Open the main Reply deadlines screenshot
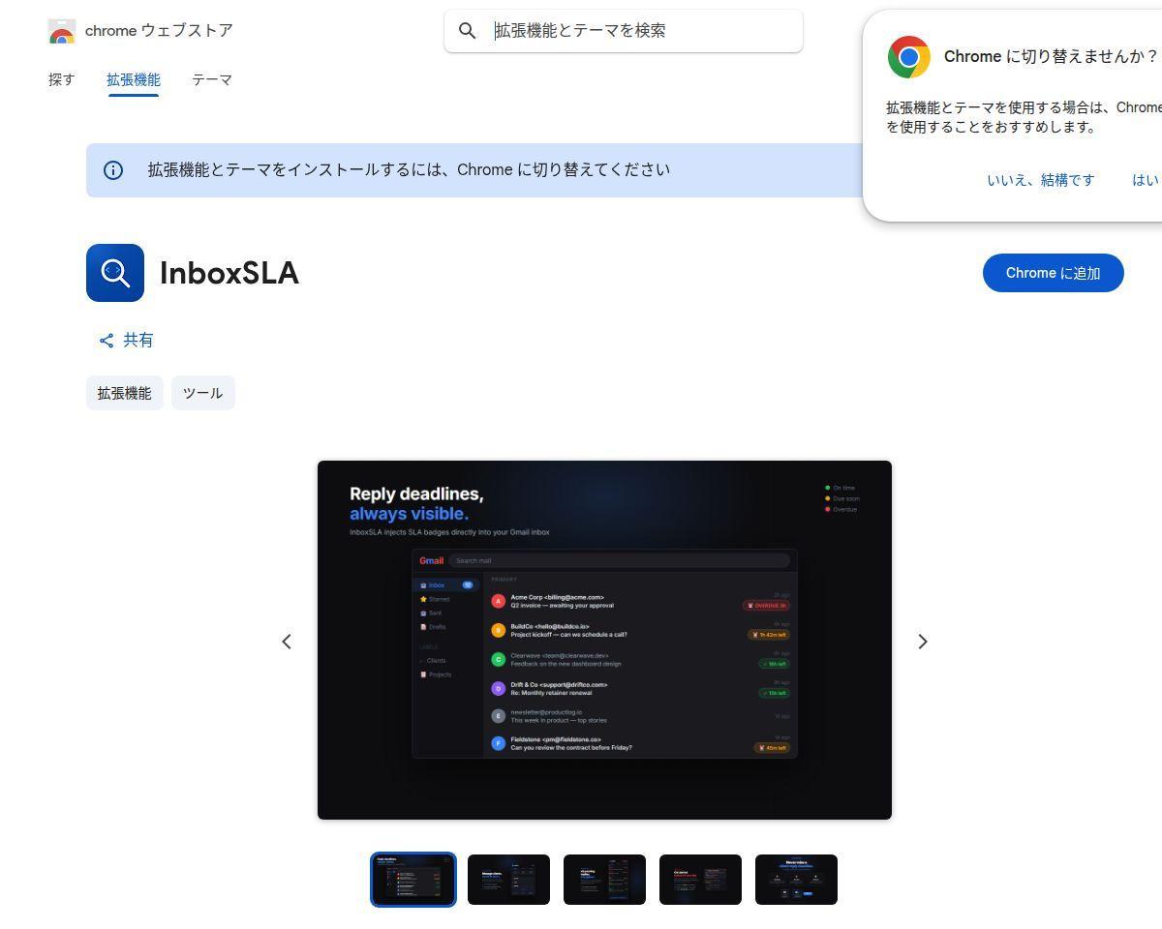 pyautogui.click(x=604, y=641)
